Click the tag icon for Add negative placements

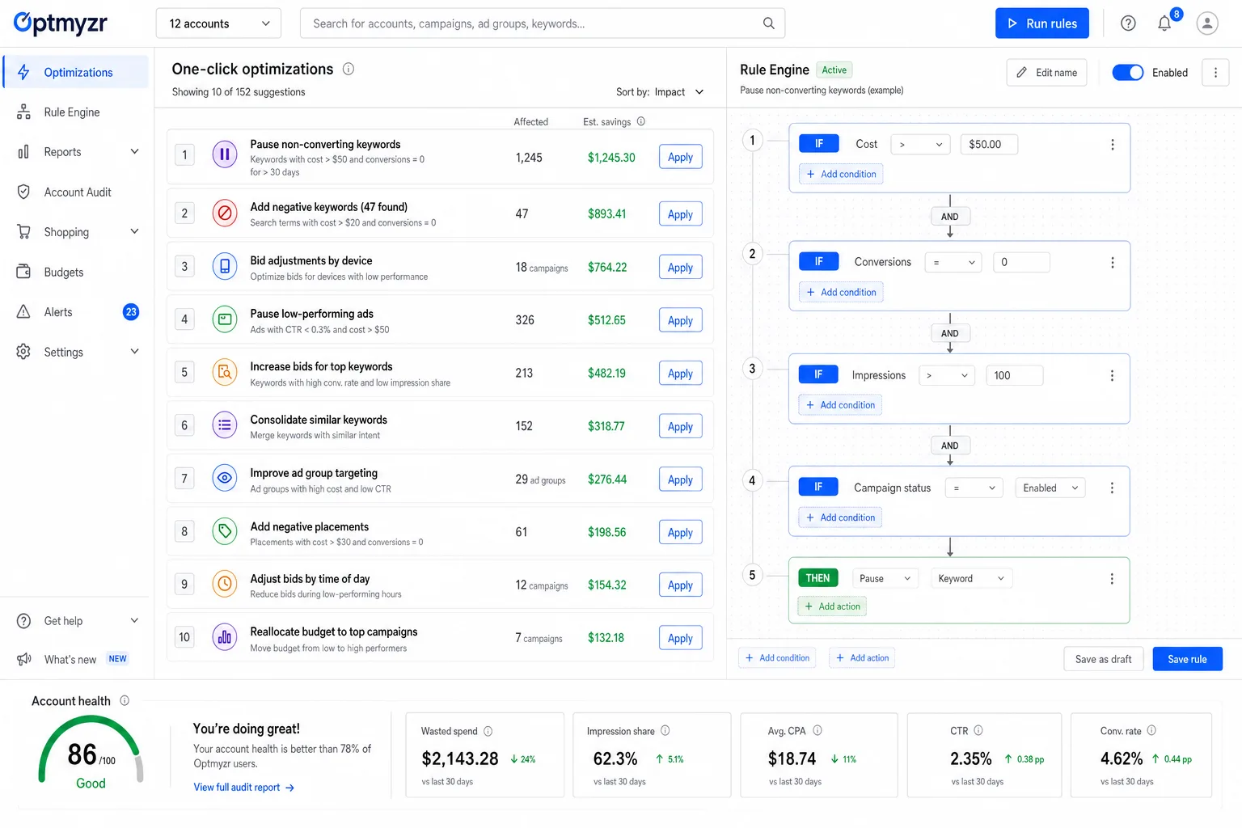(225, 531)
